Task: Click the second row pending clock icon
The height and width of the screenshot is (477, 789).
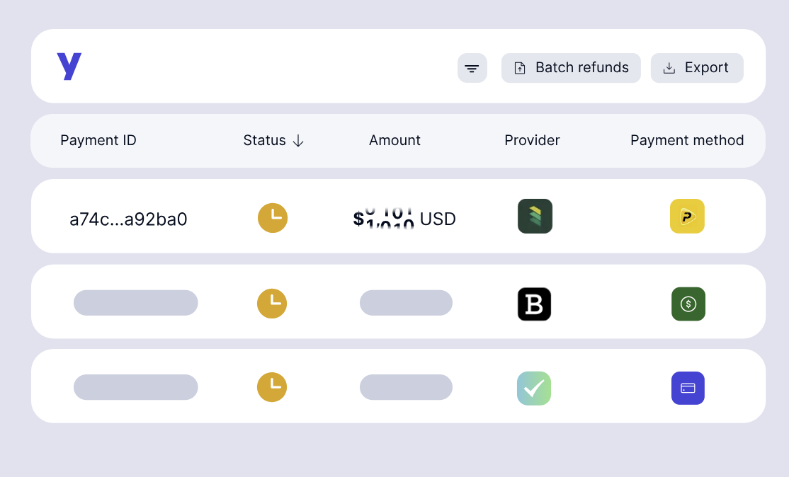Action: click(x=272, y=304)
